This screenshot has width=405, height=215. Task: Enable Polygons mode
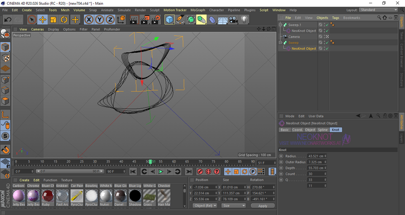5,101
